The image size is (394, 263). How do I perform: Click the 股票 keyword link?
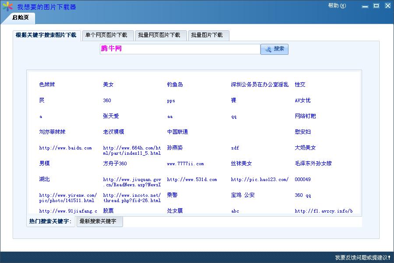108,211
